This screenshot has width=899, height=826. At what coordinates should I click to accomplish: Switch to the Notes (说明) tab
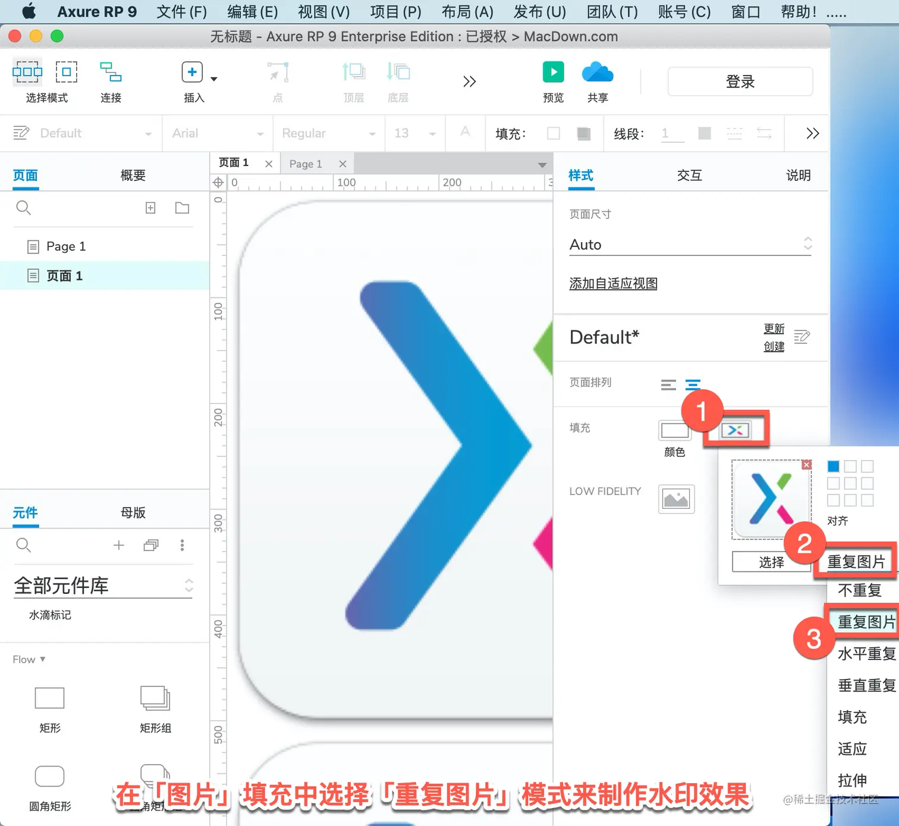799,176
